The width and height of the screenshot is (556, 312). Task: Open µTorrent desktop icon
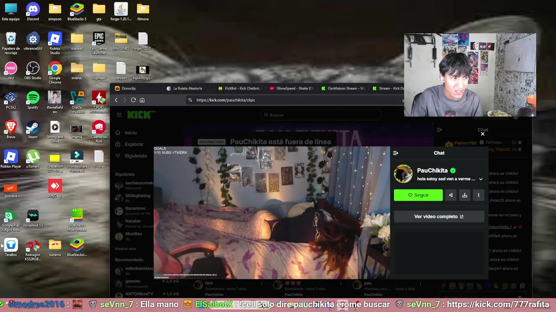33,159
